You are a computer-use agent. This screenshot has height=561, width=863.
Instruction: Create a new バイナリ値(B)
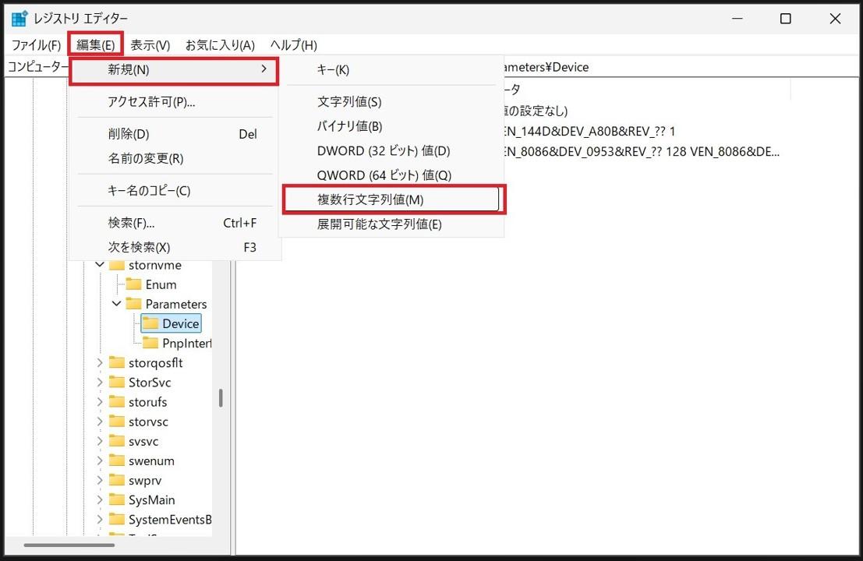(391, 126)
